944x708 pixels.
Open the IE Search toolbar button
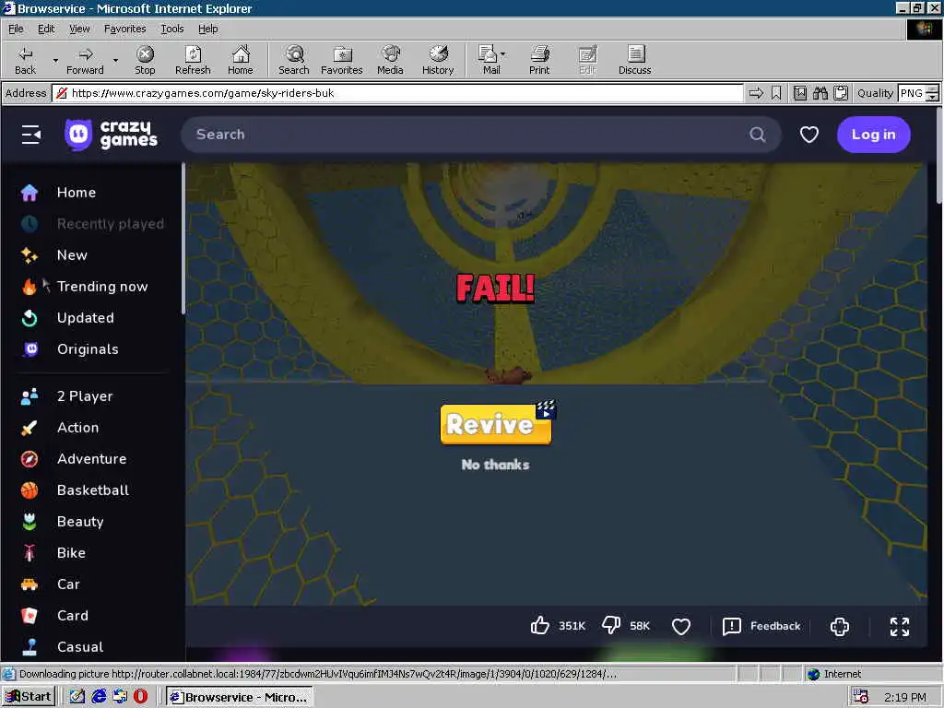click(294, 60)
